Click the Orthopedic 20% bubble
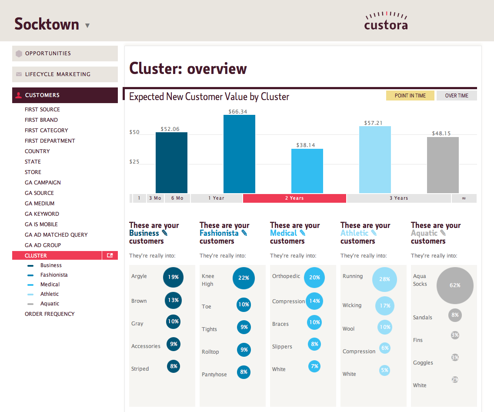This screenshot has height=412, width=494. (314, 278)
